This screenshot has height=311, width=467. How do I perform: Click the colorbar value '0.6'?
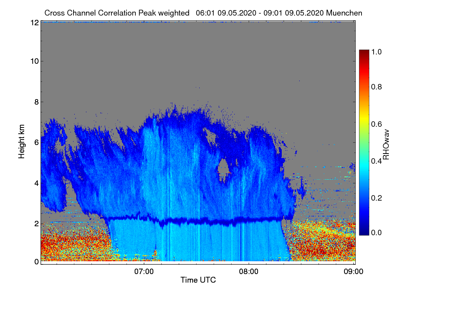(376, 124)
